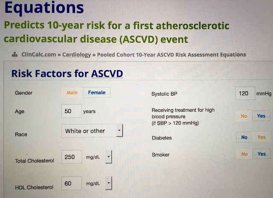Set blood pressure treatment to Yes
The image size is (273, 198).
(261, 116)
